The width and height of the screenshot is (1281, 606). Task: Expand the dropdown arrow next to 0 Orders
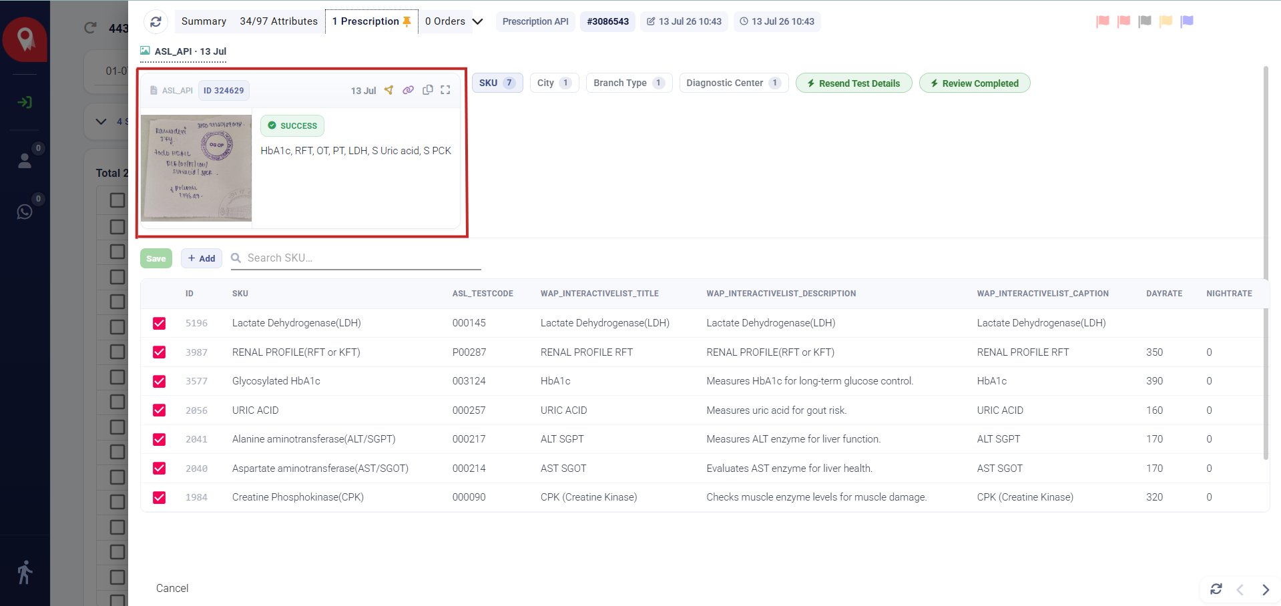(477, 21)
